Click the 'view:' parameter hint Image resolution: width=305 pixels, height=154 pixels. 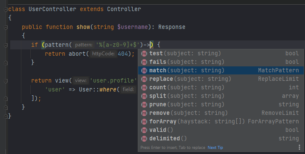[81, 80]
